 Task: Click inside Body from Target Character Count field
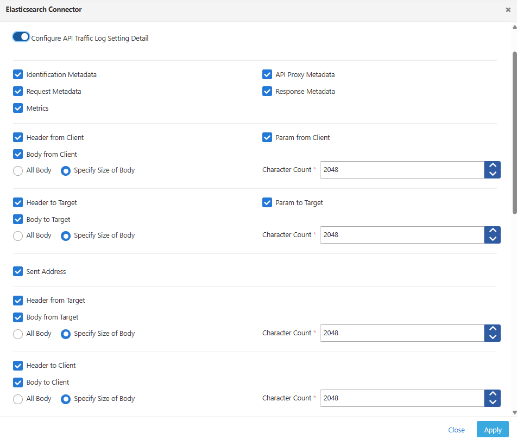[x=402, y=333]
